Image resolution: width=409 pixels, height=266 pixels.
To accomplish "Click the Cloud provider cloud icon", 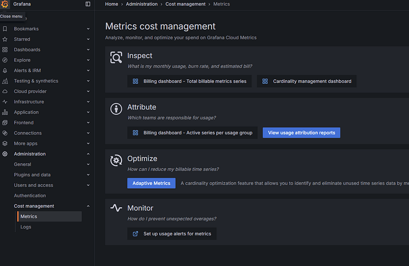I will [5, 92].
